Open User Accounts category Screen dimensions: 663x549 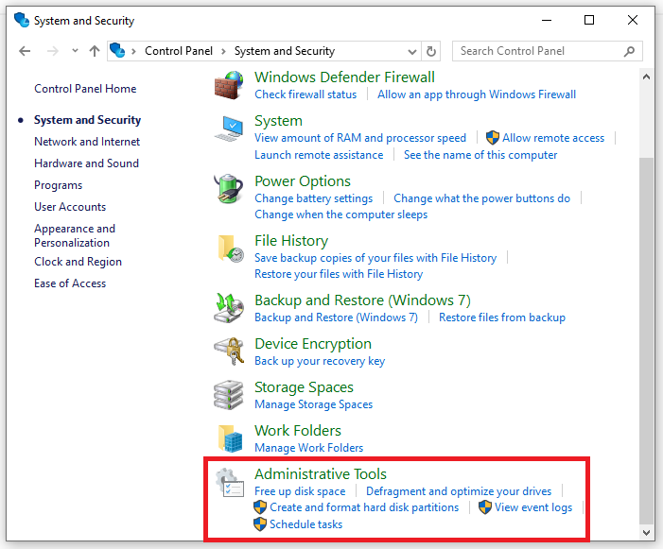click(70, 207)
